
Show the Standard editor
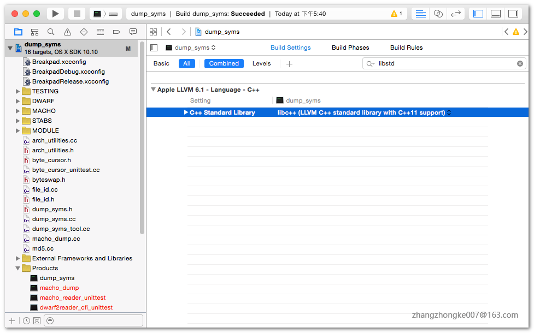click(x=421, y=14)
